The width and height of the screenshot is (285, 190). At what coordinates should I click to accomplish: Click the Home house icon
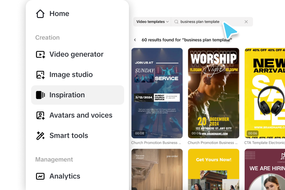pyautogui.click(x=40, y=14)
